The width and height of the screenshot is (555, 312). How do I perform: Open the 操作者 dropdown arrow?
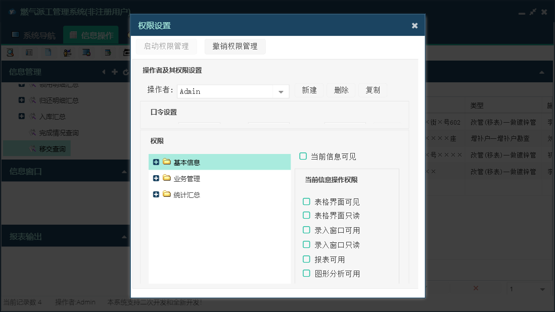(x=281, y=91)
